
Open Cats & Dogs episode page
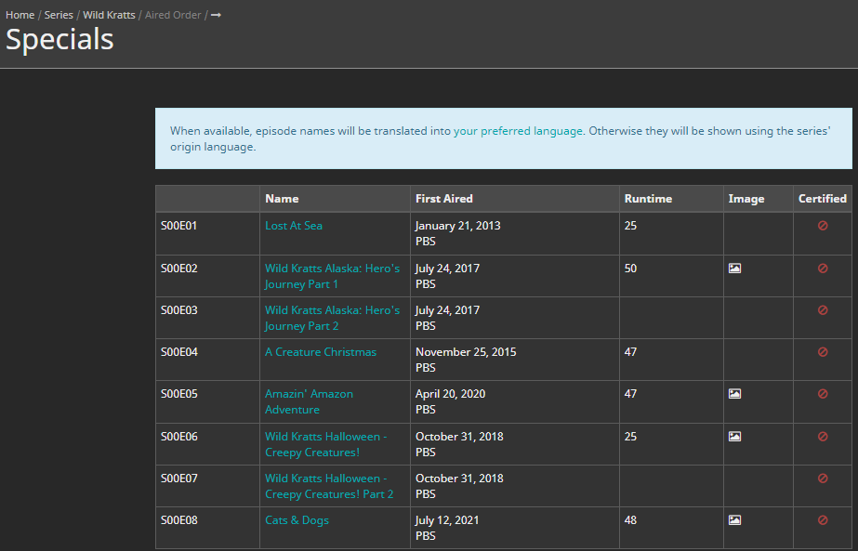(297, 520)
